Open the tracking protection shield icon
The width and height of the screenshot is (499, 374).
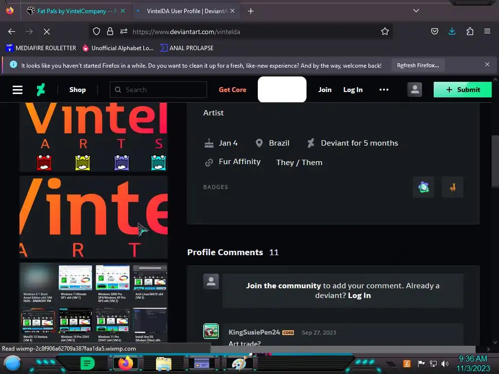(x=96, y=32)
